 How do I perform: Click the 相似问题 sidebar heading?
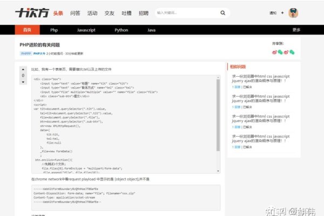click(238, 67)
